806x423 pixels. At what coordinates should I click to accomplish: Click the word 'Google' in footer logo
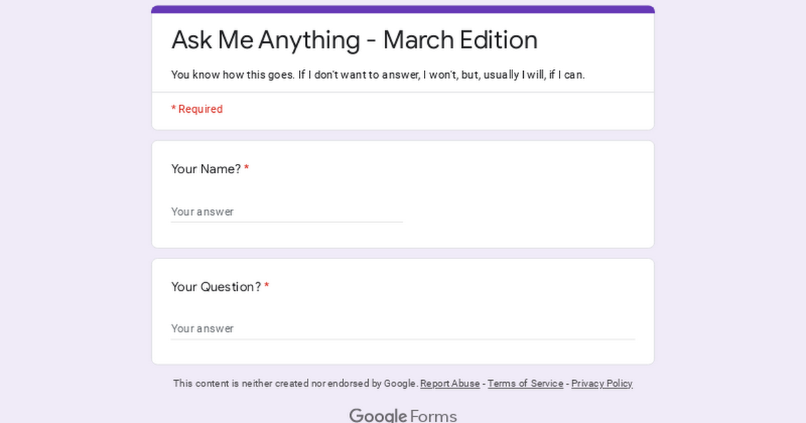[x=378, y=416]
